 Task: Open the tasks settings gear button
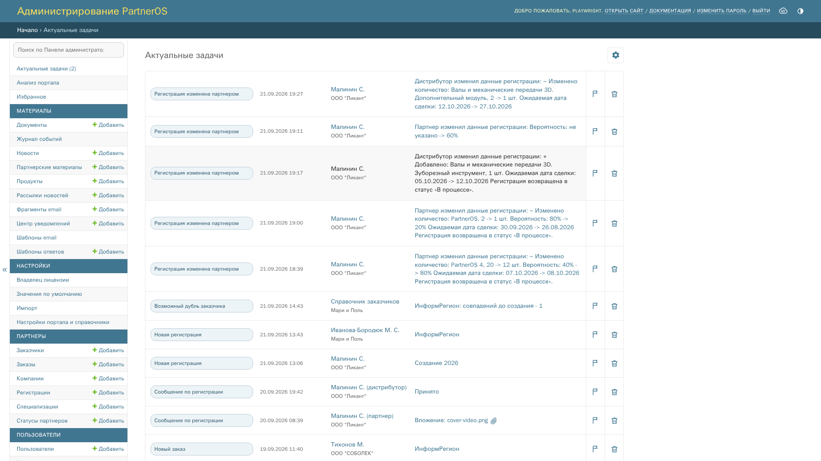[x=615, y=55]
